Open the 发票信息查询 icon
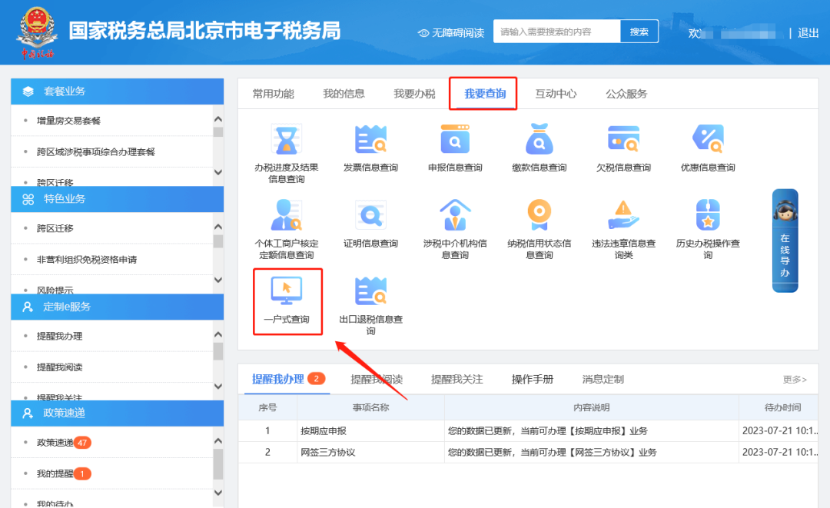This screenshot has width=830, height=508. pos(370,140)
